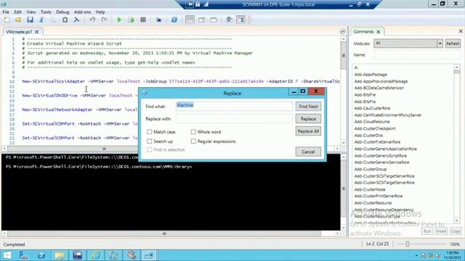Select Add-ClusterDisk in commands list

coord(368,136)
